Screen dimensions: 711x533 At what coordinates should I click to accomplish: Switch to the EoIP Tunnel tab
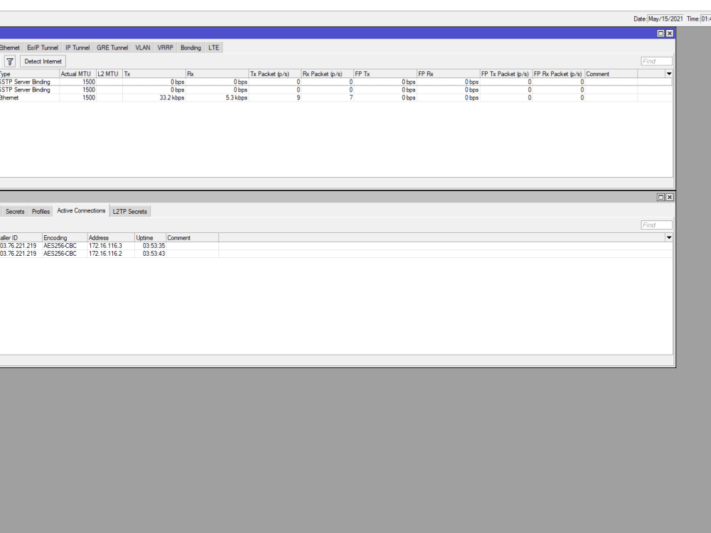(42, 47)
